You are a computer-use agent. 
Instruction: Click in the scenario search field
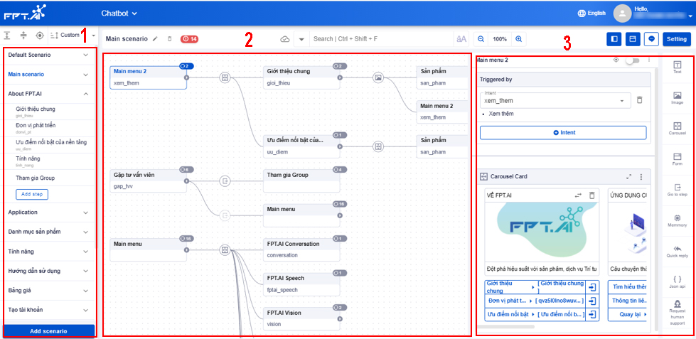click(382, 39)
